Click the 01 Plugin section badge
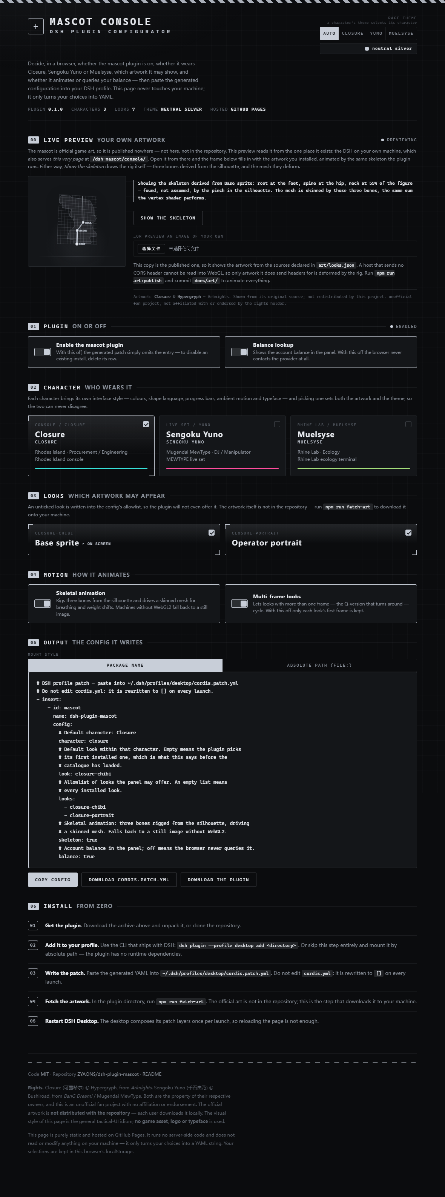The height and width of the screenshot is (1197, 445). click(x=33, y=326)
